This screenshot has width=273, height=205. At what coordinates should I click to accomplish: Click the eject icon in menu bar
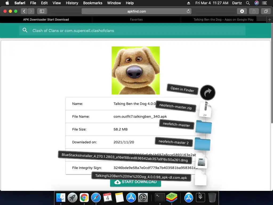(188, 3)
